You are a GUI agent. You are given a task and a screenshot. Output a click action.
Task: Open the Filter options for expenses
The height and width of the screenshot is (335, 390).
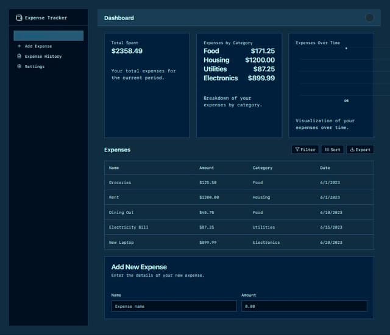305,150
